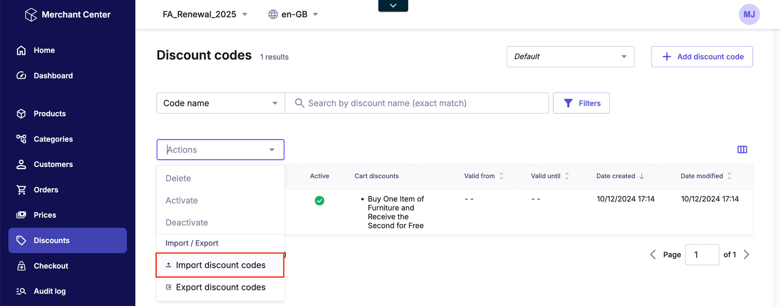Image resolution: width=780 pixels, height=306 pixels.
Task: Select the Dashboard icon in the sidebar
Action: point(21,75)
